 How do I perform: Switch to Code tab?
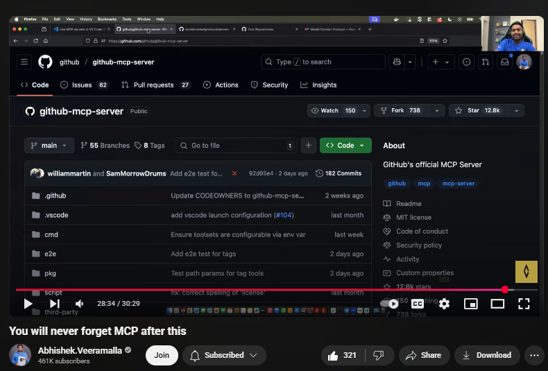pos(35,85)
